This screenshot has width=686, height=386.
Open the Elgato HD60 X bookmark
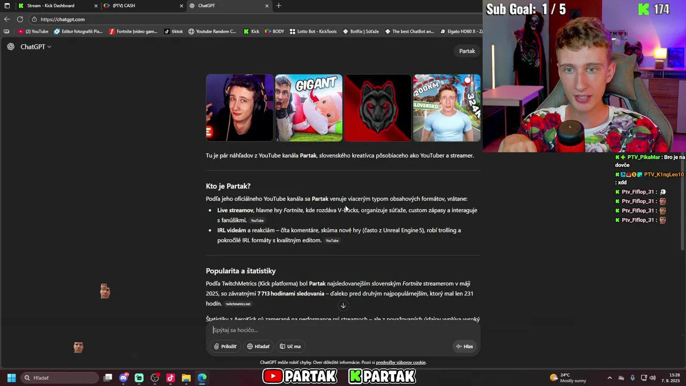461,32
